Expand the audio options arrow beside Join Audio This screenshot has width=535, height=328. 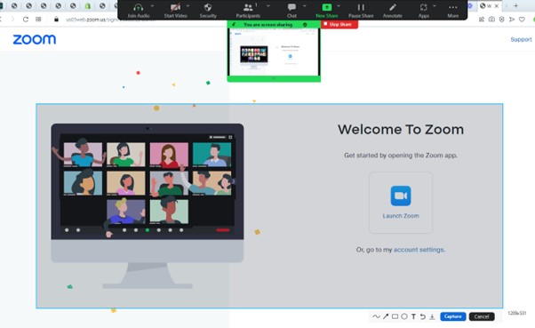(x=152, y=6)
